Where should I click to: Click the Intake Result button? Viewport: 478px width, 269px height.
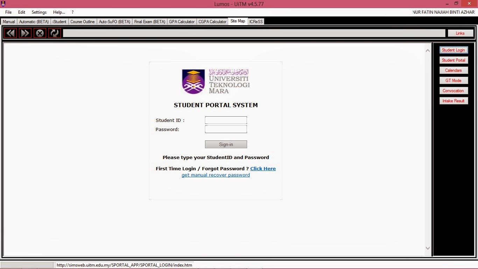tap(454, 101)
